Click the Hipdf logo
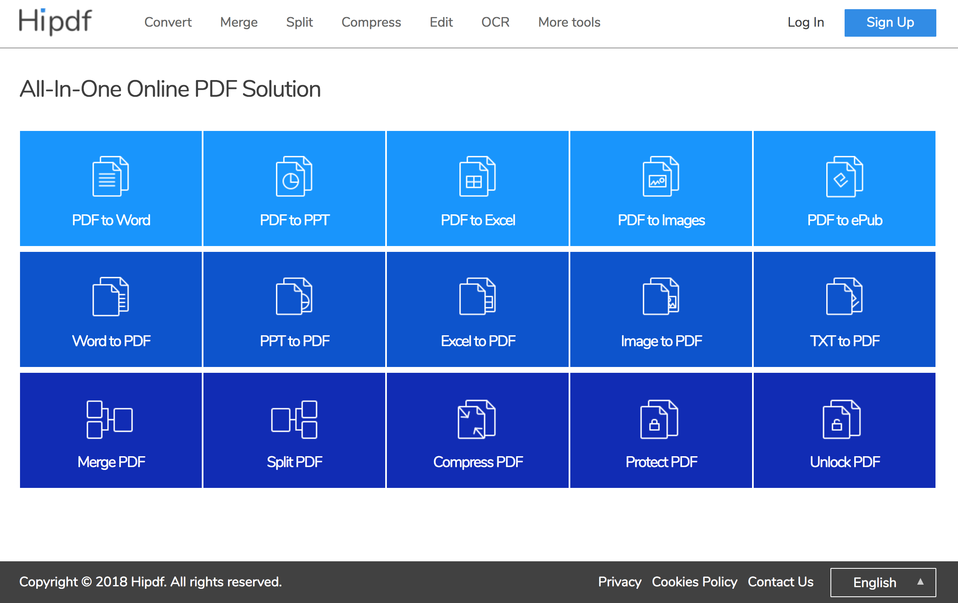Image resolution: width=958 pixels, height=603 pixels. 55,22
